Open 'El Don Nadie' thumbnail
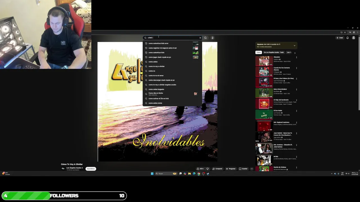The height and width of the screenshot is (202, 360). click(x=264, y=114)
